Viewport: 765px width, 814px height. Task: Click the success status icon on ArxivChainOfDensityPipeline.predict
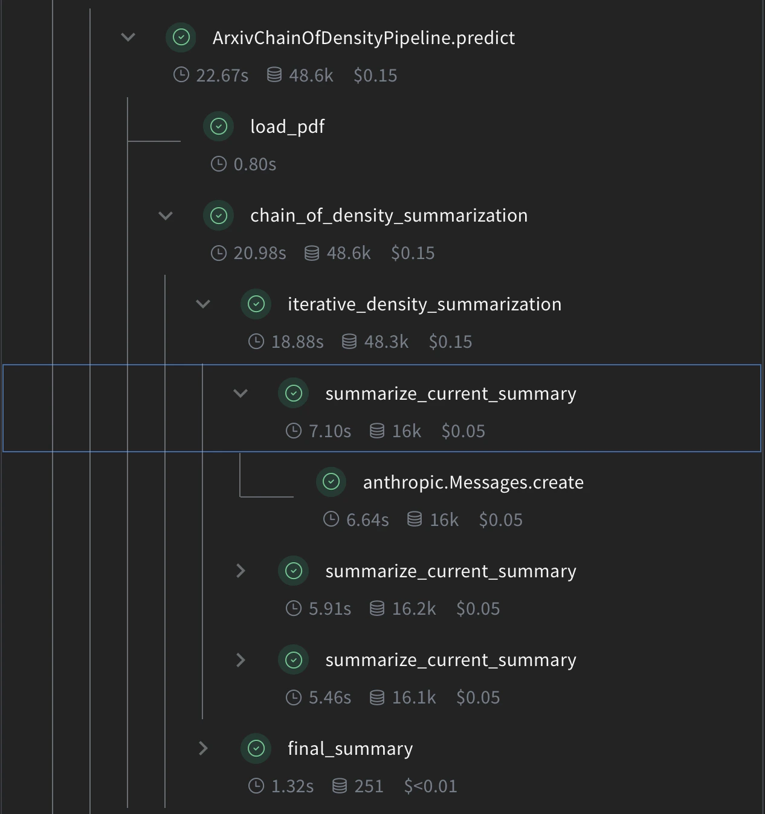pos(180,37)
